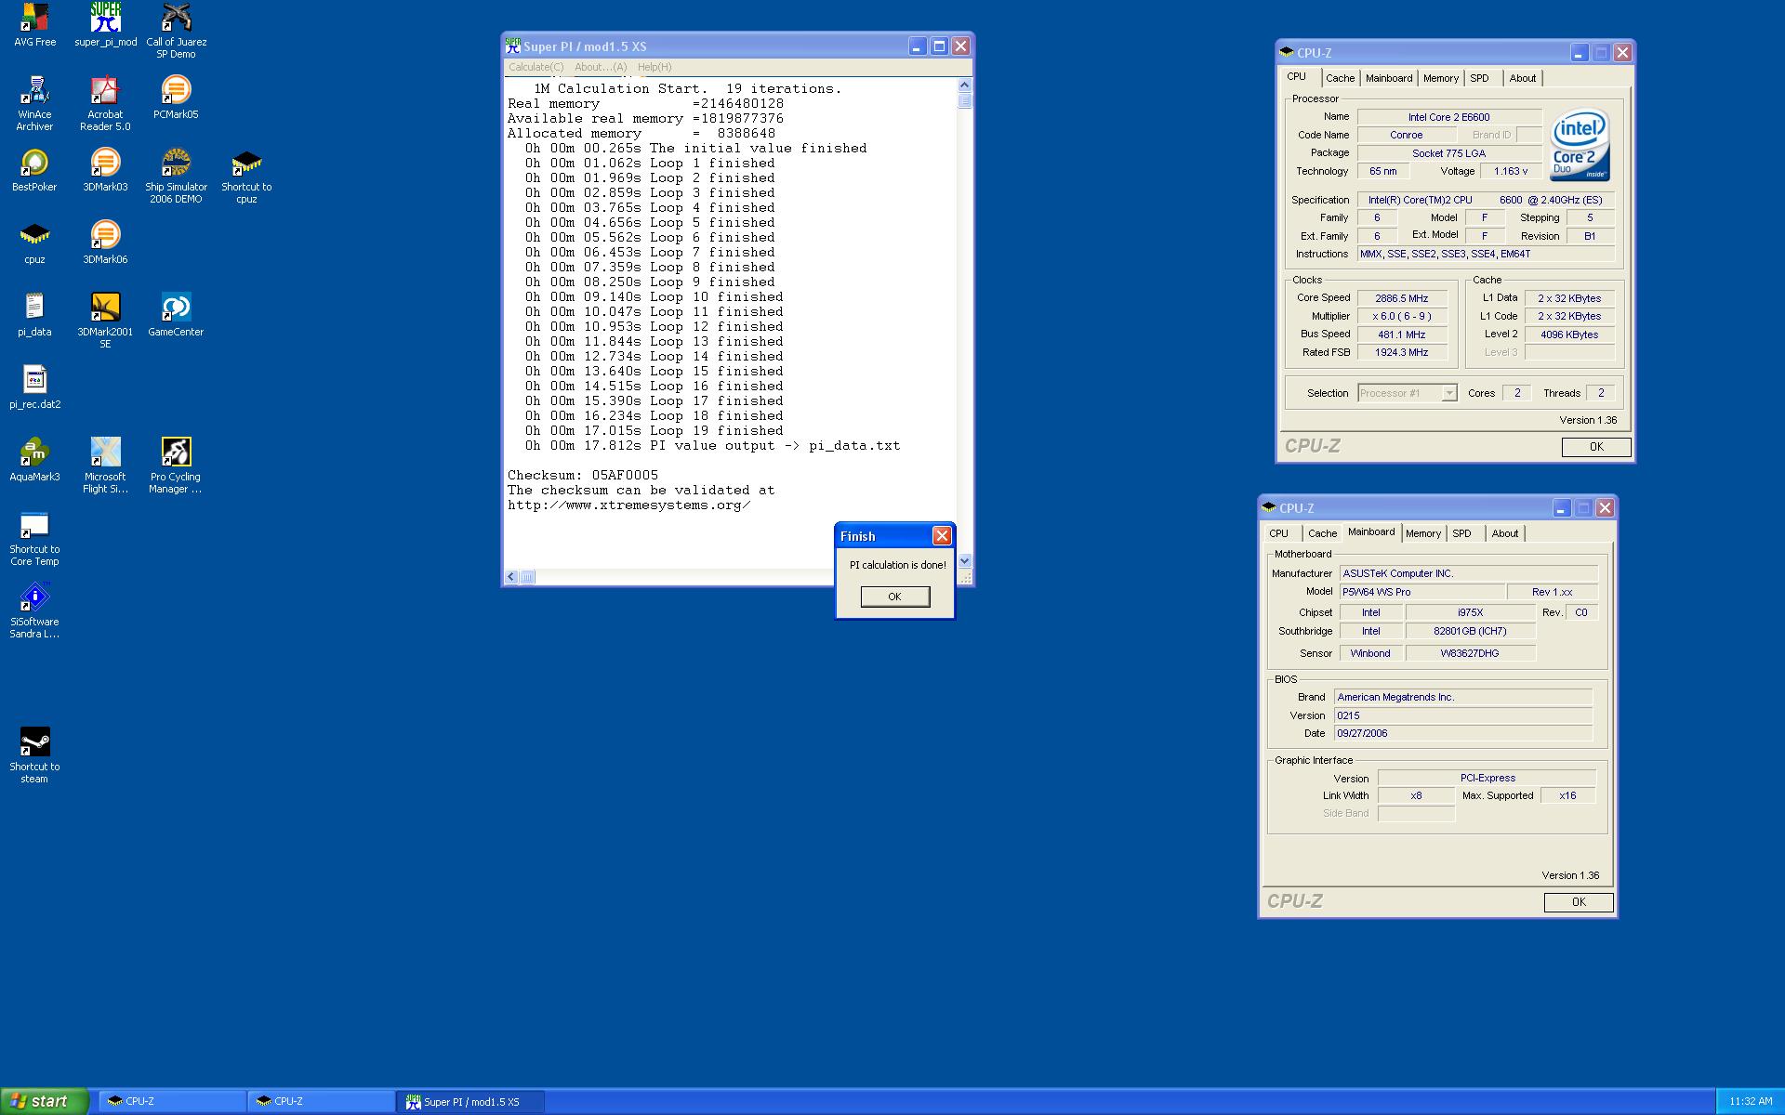Launch 3DMark06 shortcut
This screenshot has height=1115, width=1785.
(x=105, y=243)
